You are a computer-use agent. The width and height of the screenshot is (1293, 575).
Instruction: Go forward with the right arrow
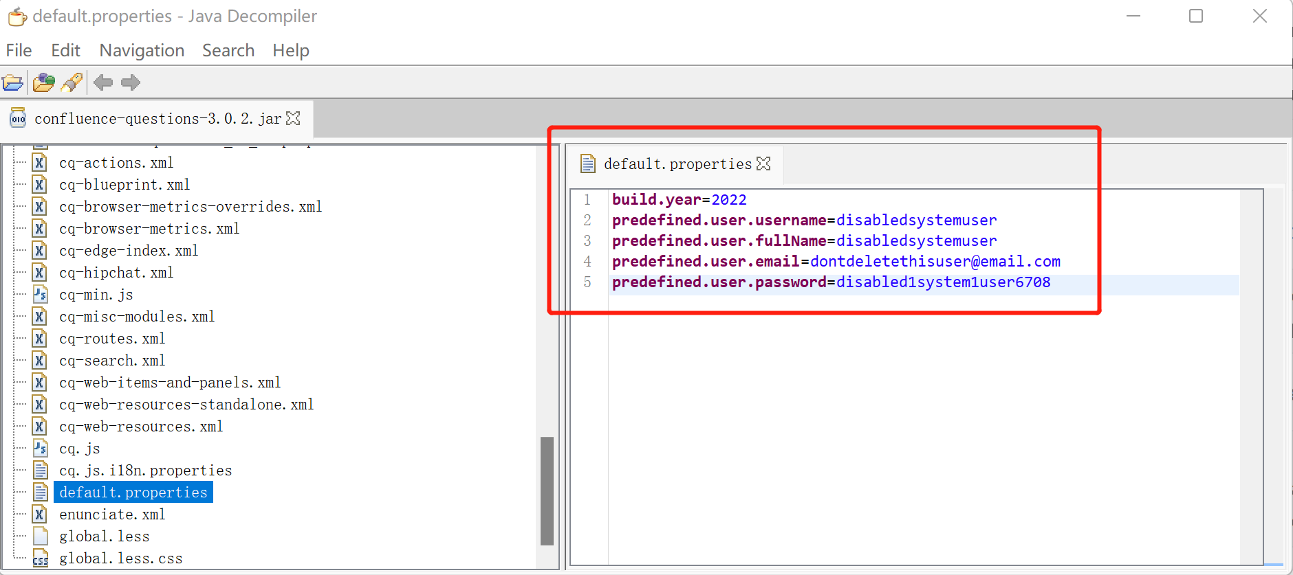point(131,83)
